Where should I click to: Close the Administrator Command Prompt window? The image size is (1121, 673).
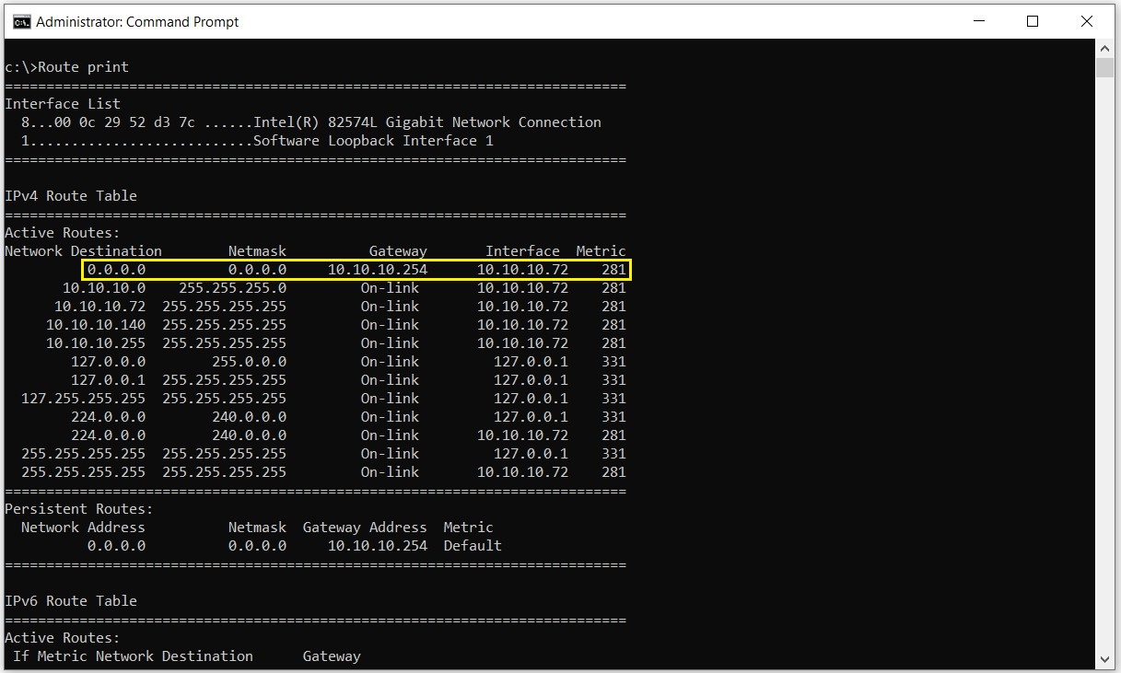1087,22
